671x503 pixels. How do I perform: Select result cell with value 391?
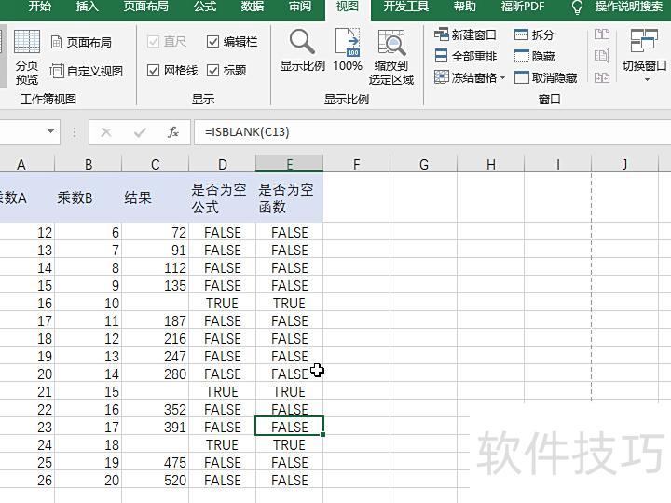[156, 427]
